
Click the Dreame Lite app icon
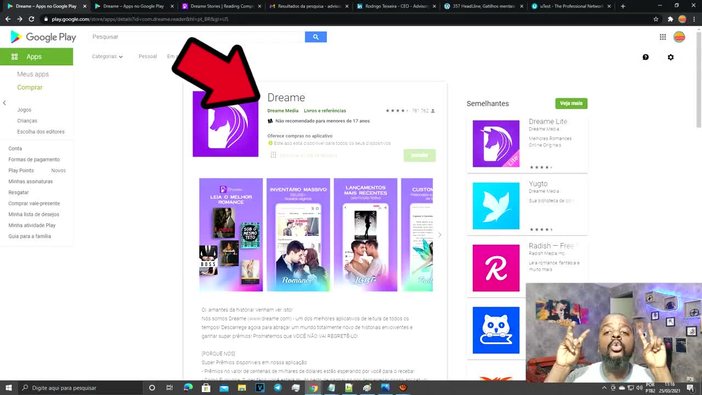(x=496, y=144)
